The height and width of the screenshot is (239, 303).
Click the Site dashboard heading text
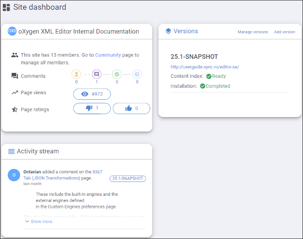(x=40, y=7)
